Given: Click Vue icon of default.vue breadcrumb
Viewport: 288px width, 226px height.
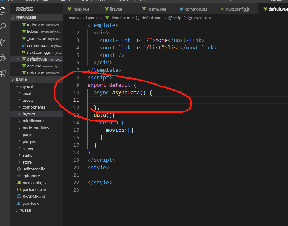Looking at the screenshot, I should tap(107, 18).
